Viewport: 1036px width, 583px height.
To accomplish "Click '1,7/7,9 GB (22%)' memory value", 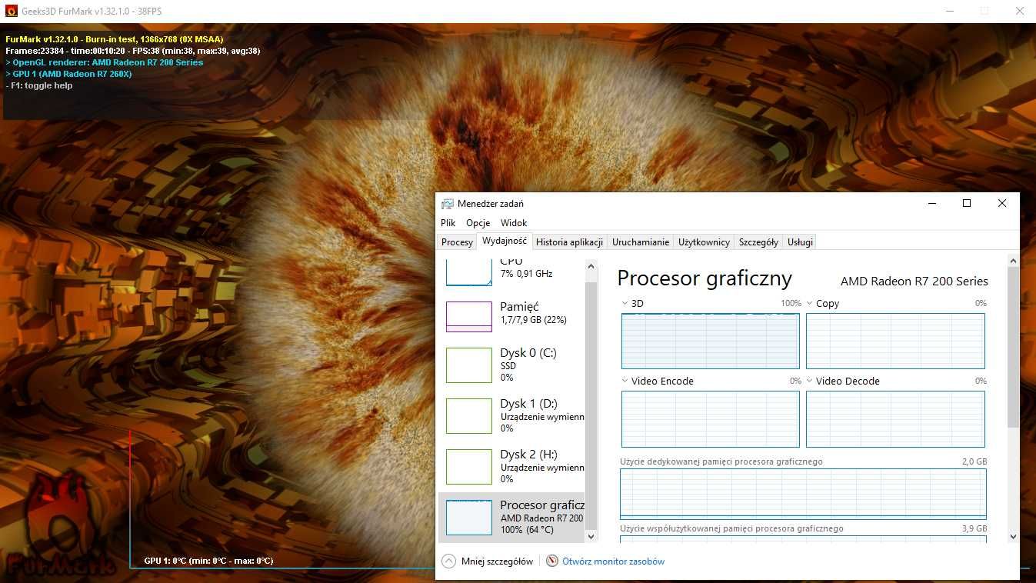I will pyautogui.click(x=533, y=320).
